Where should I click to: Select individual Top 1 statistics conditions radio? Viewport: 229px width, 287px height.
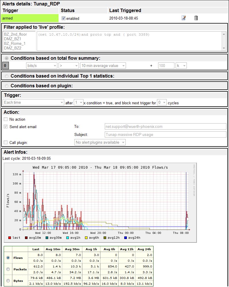(x=7, y=76)
